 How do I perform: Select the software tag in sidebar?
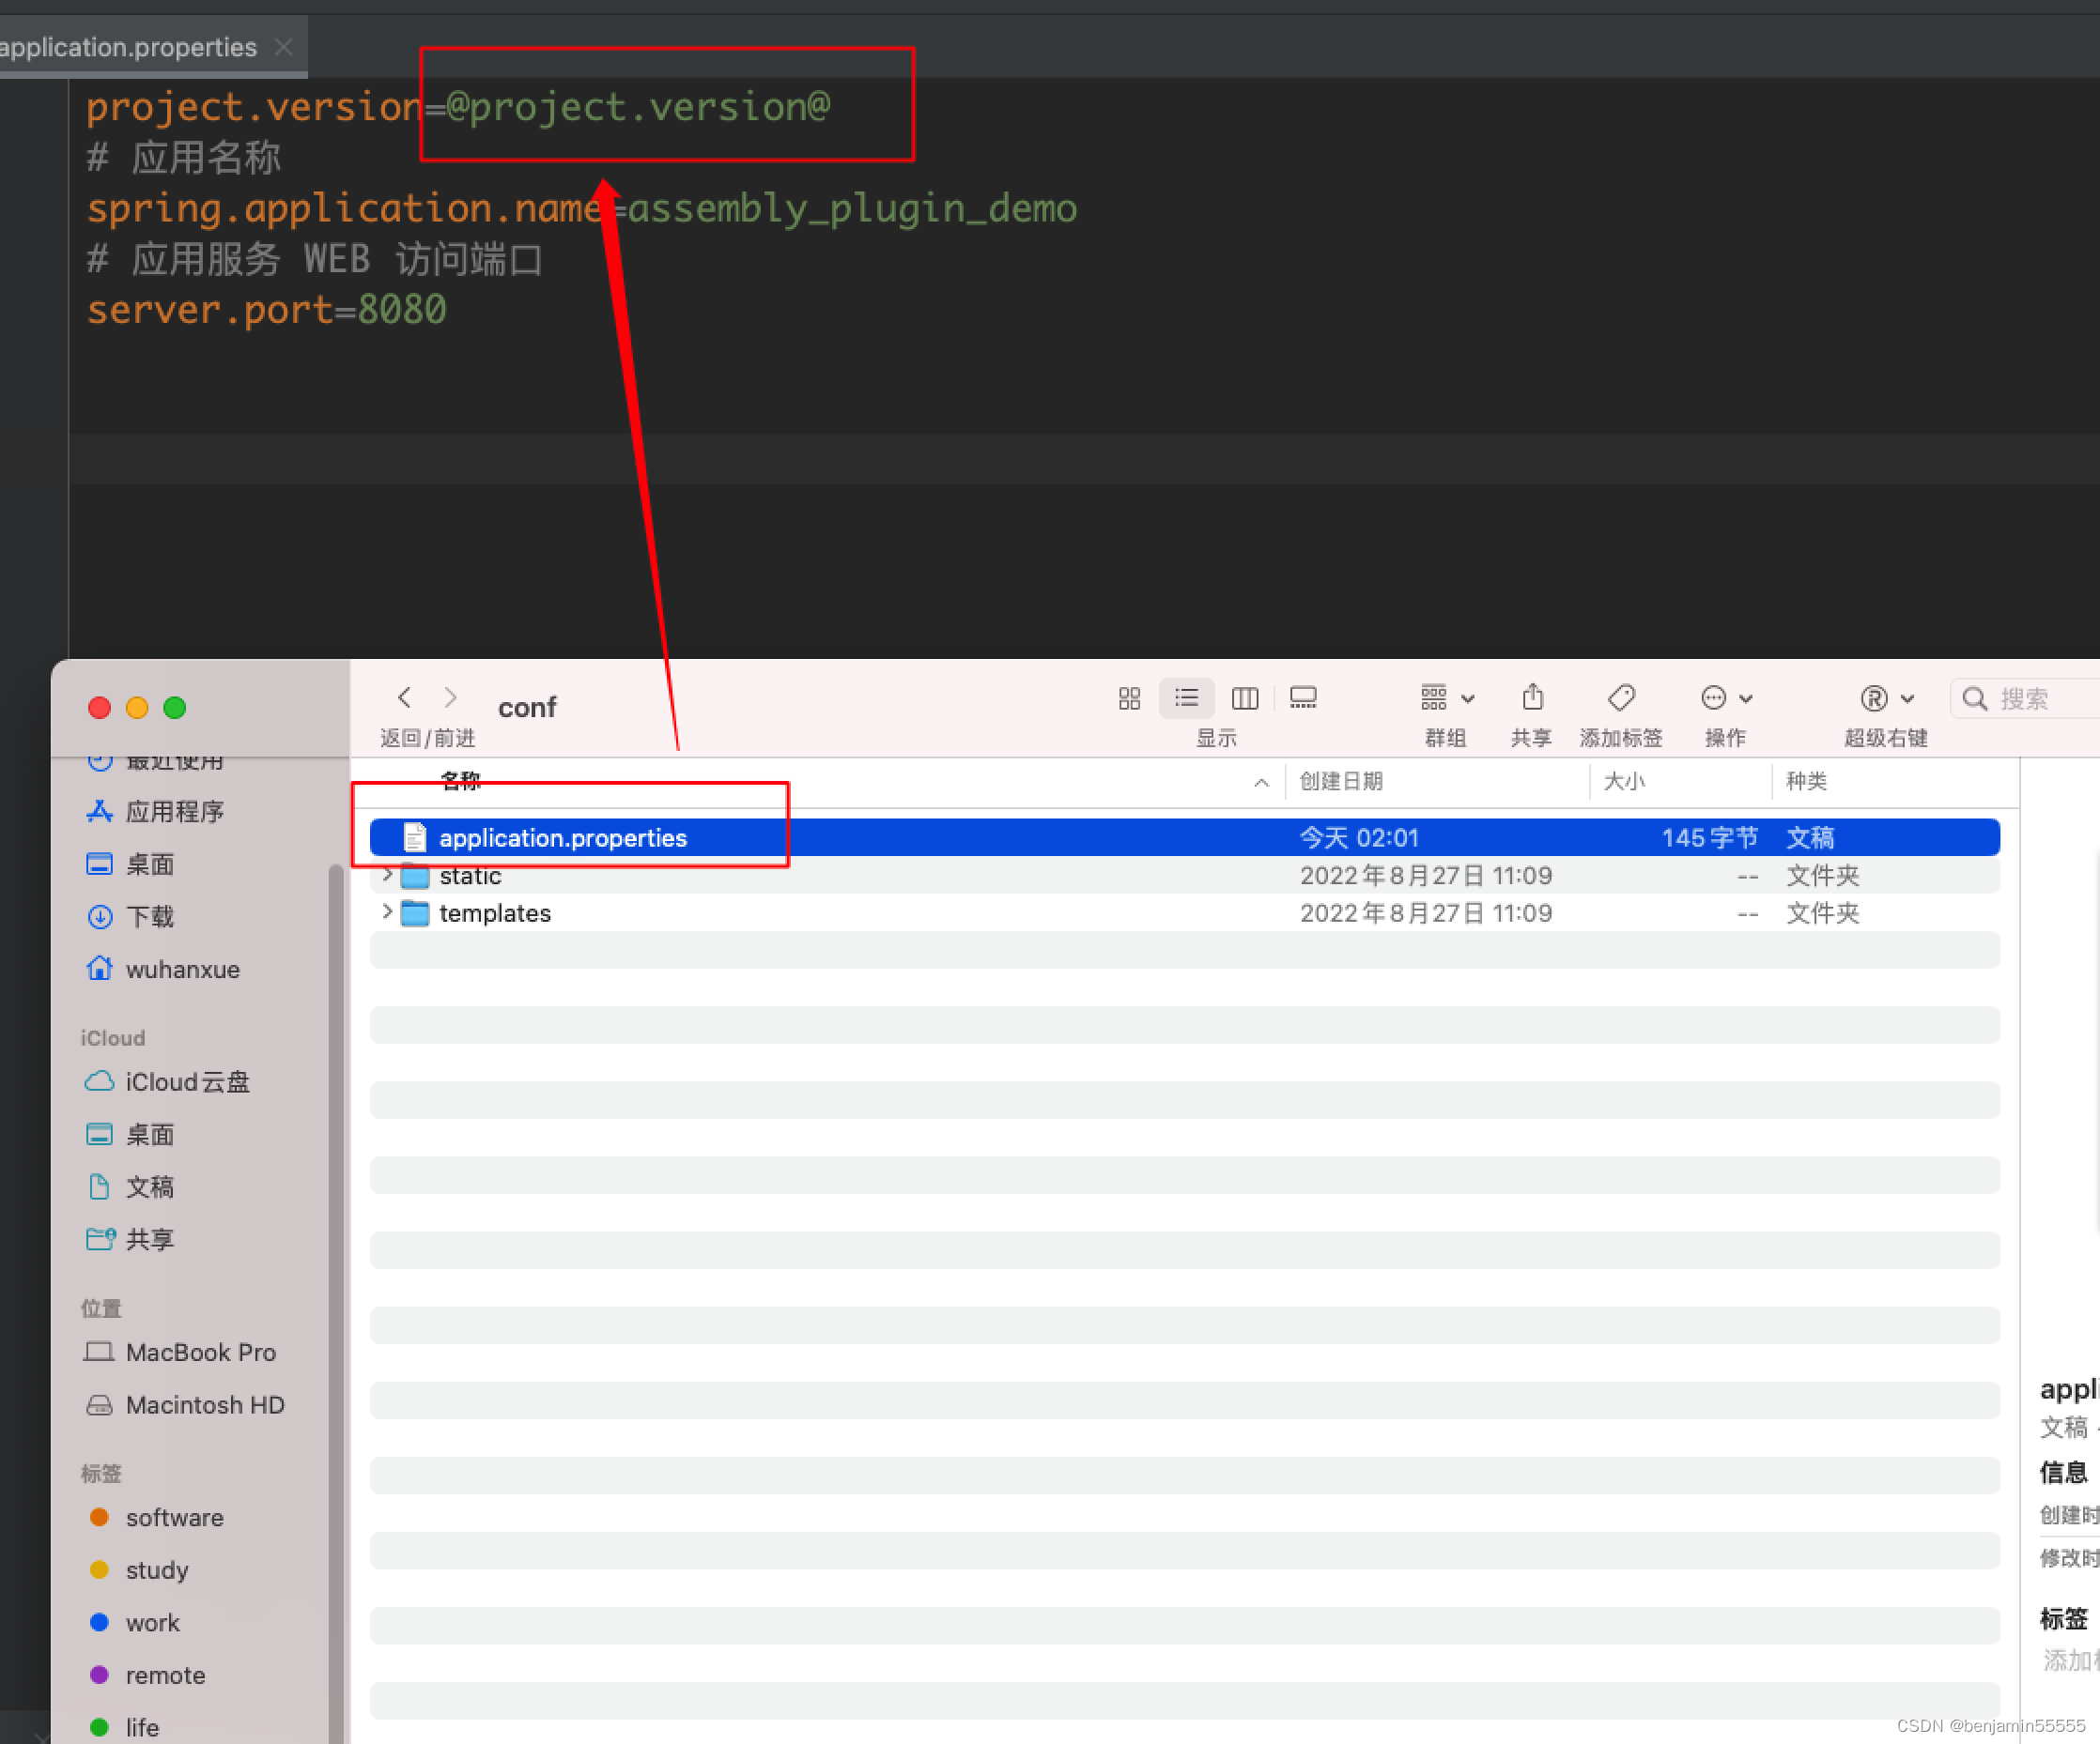click(173, 1517)
